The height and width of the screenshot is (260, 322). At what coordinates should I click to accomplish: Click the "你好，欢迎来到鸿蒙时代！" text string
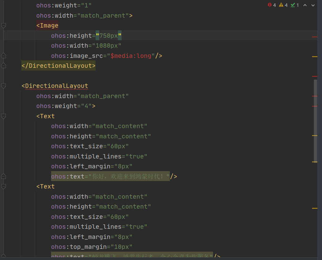[x=129, y=176]
